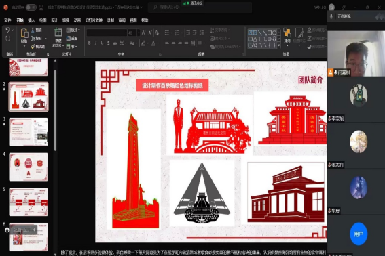
Task: Toggle Italic text formatting
Action: click(96, 43)
